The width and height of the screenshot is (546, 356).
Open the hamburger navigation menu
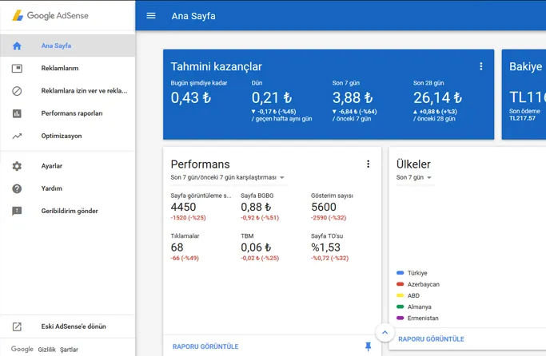[x=151, y=15]
